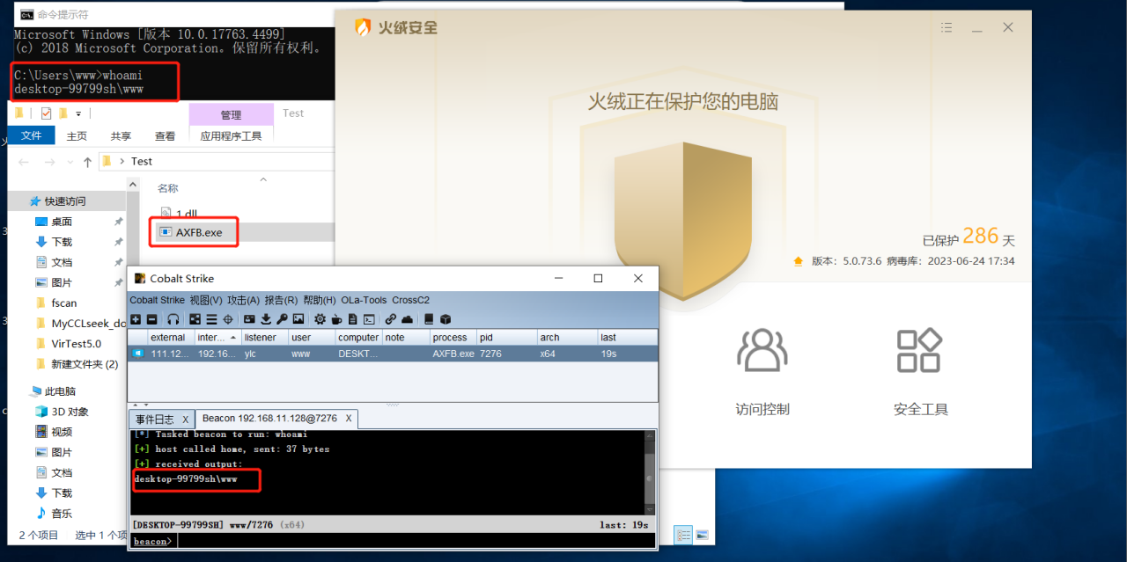Open fscan folder in navigation pane
1127x562 pixels.
click(63, 303)
